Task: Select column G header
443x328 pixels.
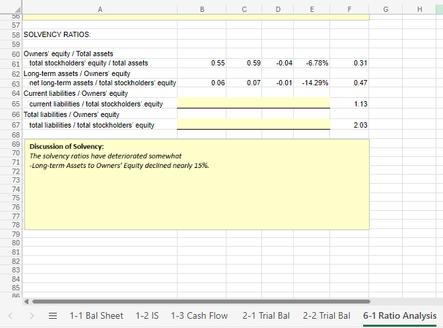Action: [x=386, y=9]
